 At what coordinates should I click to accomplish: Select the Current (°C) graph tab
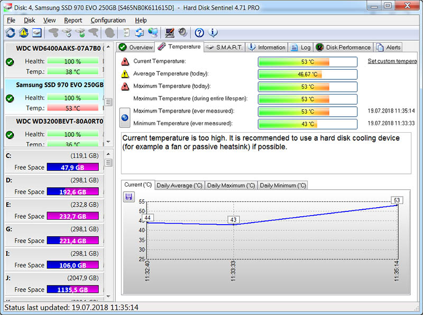coord(138,185)
